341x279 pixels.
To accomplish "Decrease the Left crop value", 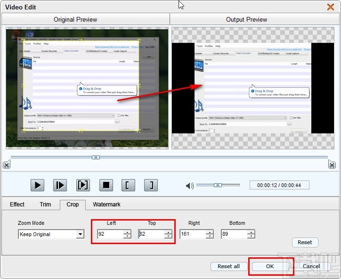I will pos(128,236).
